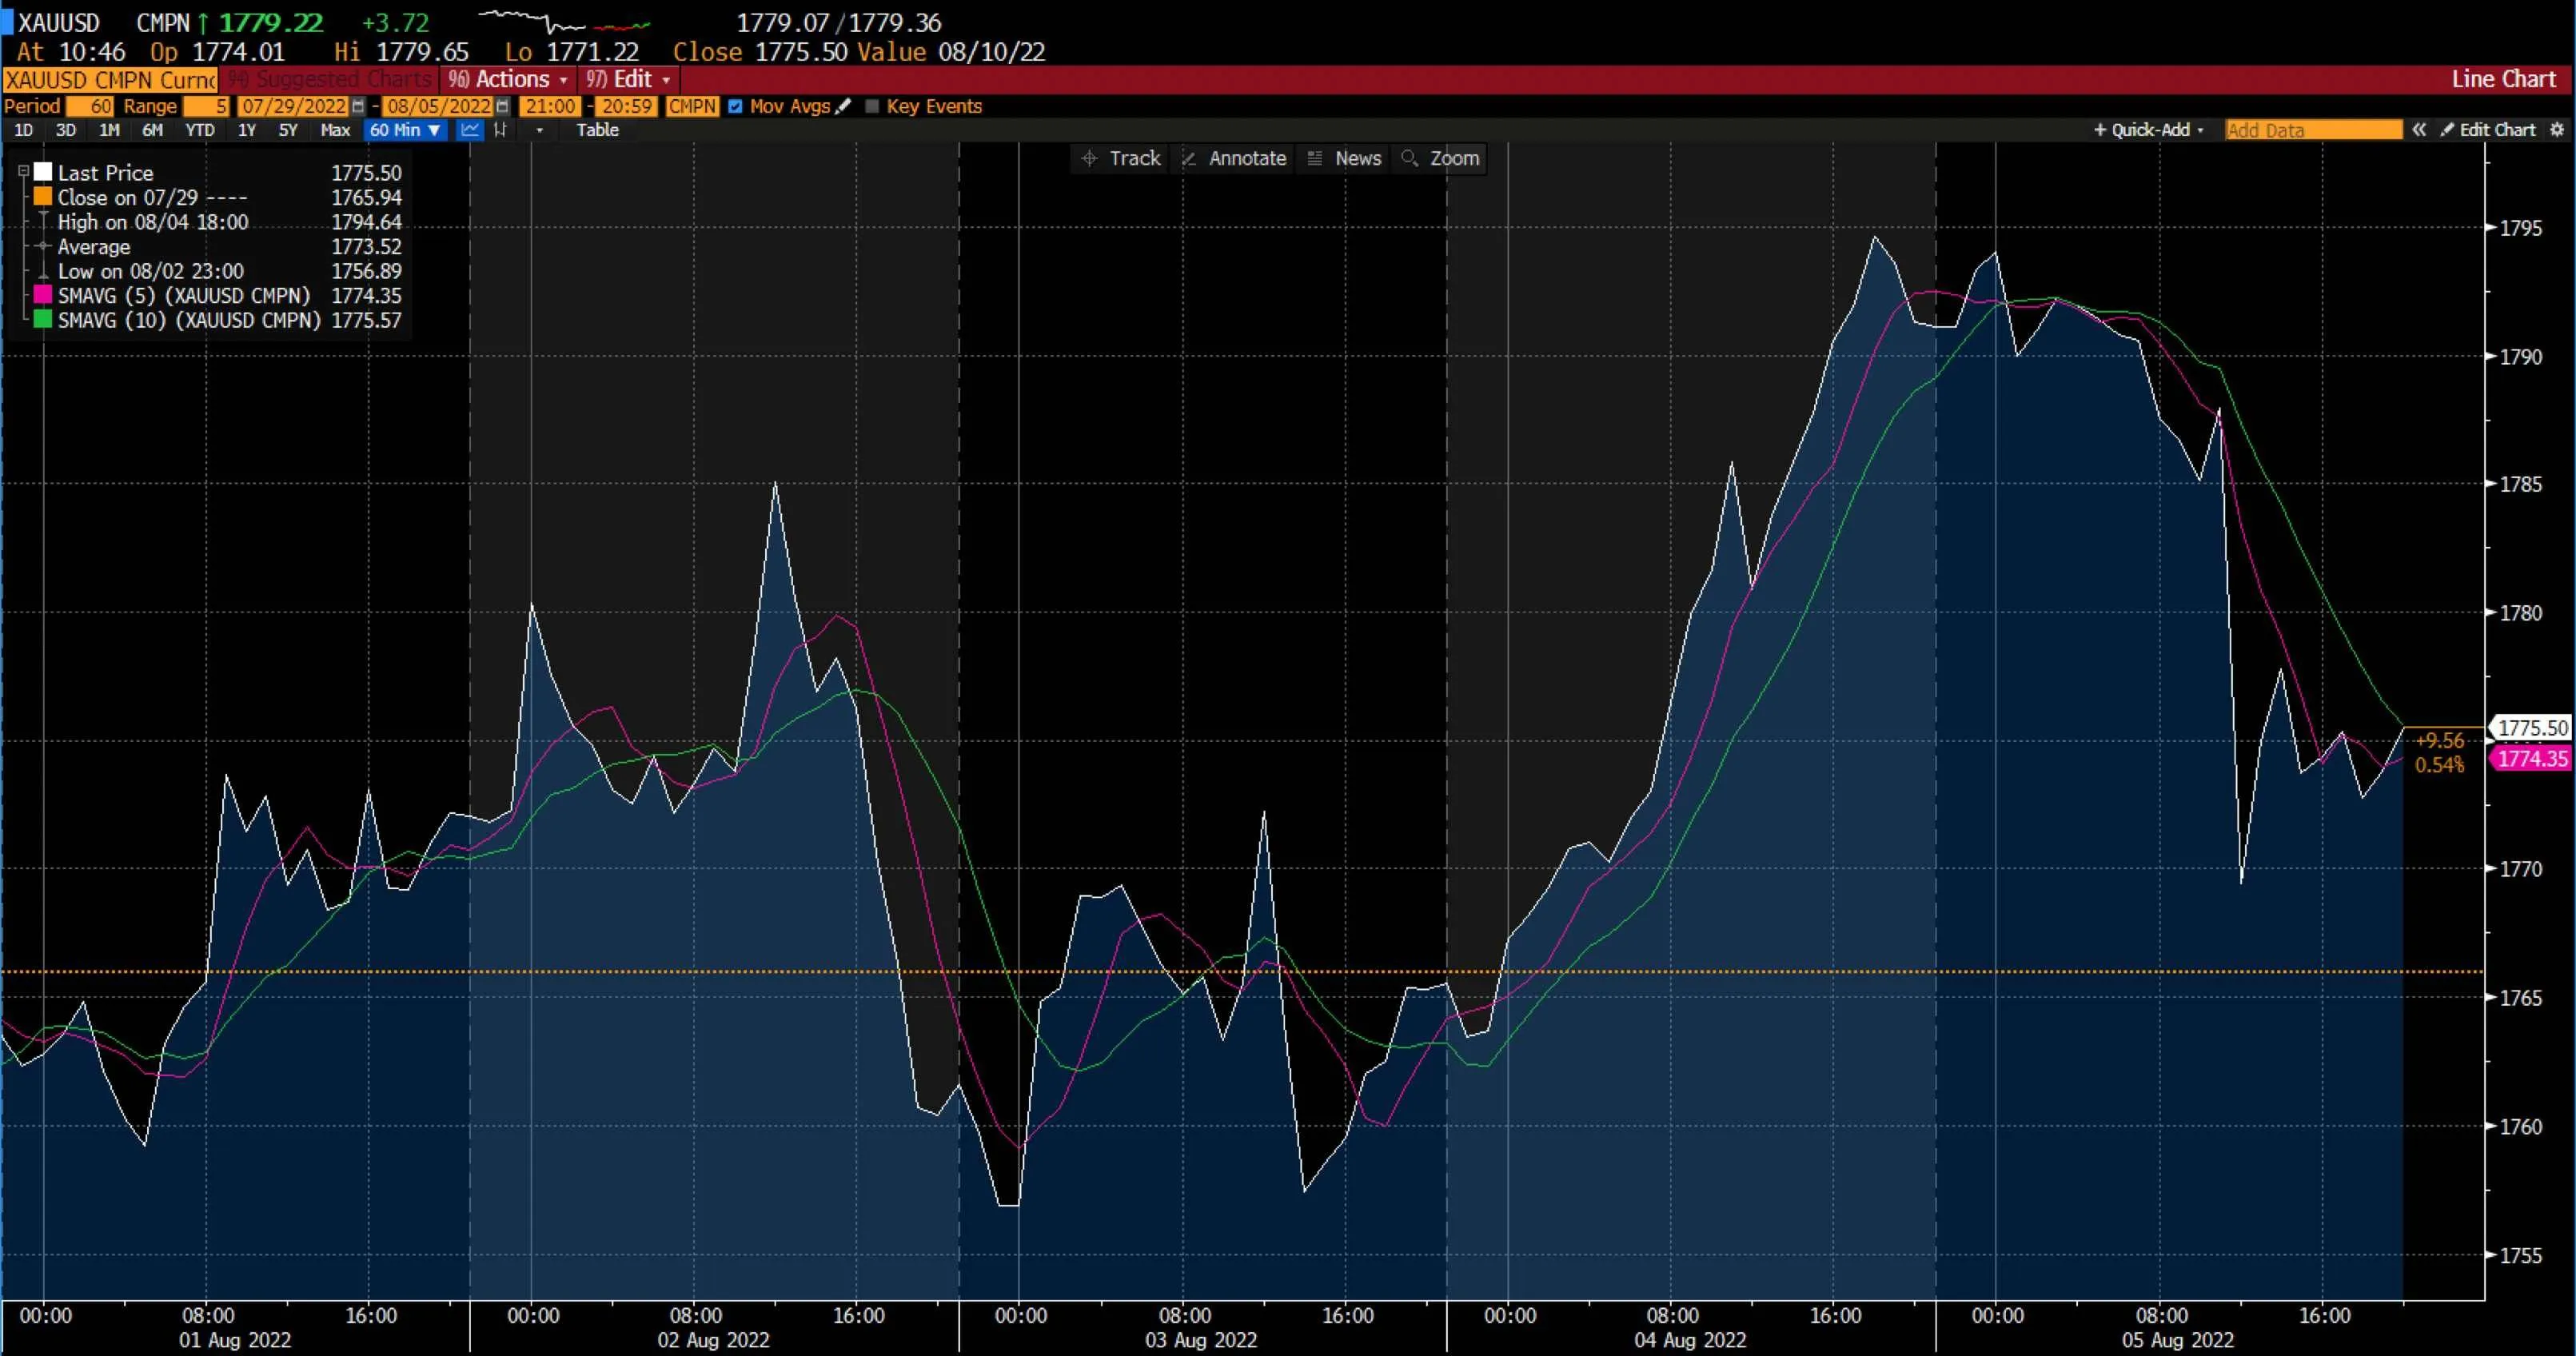Disable the Mov Avgs checkbox
The height and width of the screenshot is (1356, 2576).
coord(736,106)
